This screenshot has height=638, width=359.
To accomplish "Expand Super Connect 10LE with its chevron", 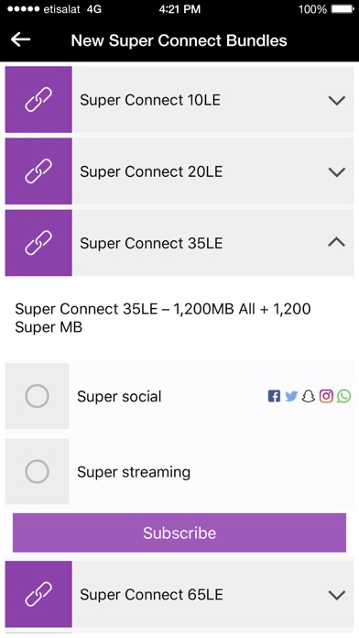I will [x=337, y=100].
